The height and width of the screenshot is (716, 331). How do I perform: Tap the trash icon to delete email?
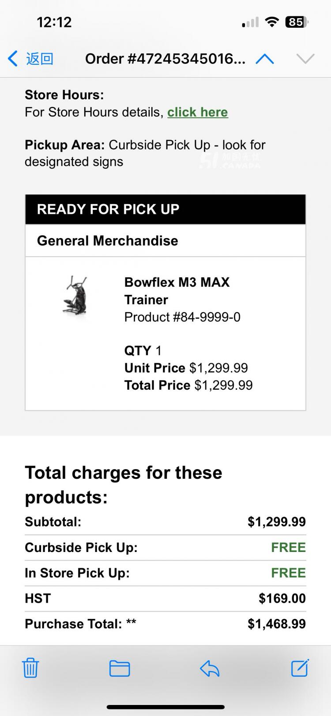30,668
